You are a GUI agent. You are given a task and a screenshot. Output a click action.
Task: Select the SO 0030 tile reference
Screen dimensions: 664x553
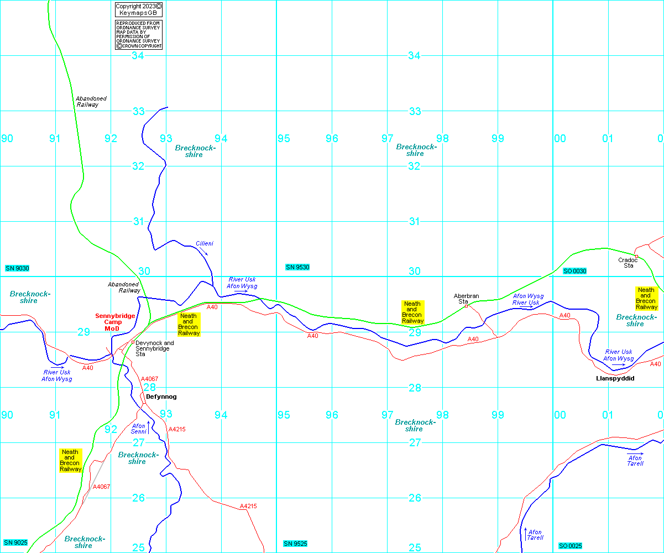574,271
